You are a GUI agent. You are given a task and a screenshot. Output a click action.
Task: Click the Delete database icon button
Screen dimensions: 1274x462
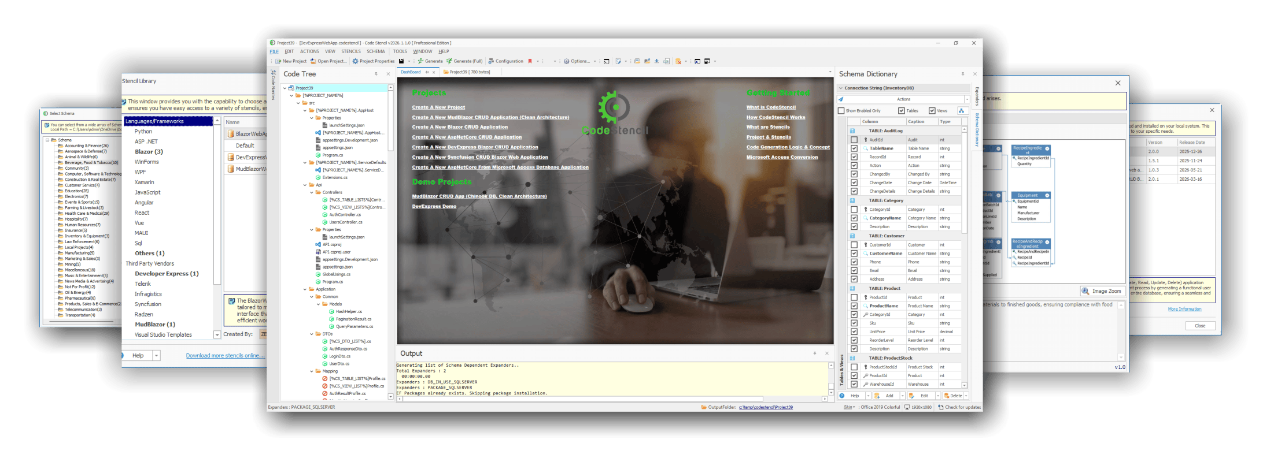click(947, 396)
